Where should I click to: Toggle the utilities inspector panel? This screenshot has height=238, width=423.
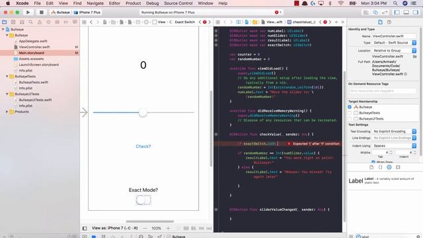tap(416, 13)
